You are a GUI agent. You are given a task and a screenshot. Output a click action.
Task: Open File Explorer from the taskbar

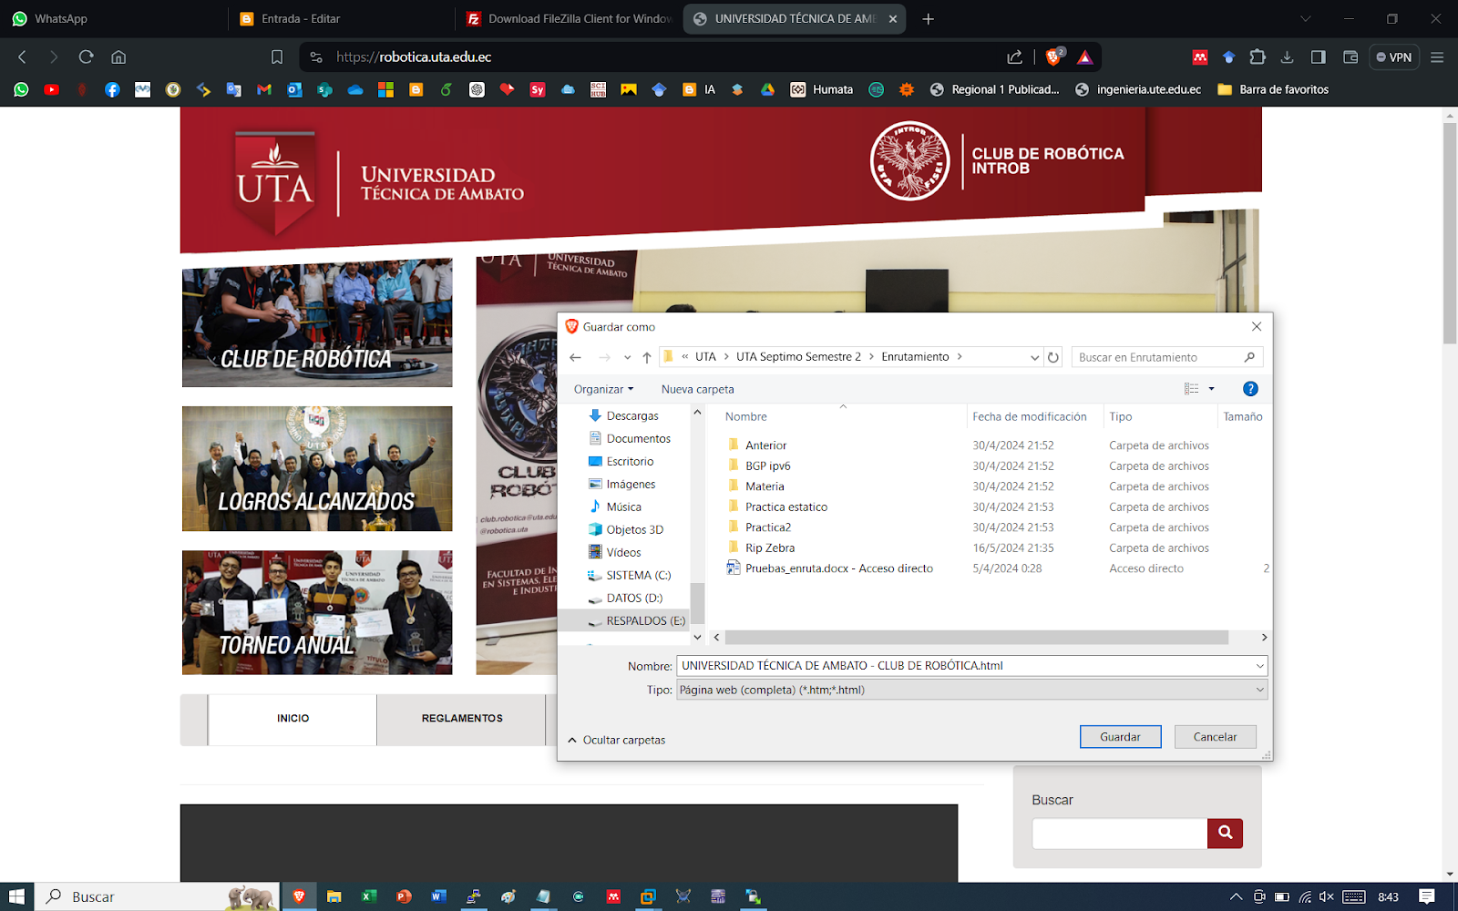[334, 896]
